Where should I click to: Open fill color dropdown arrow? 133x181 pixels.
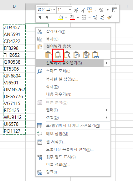coord(66,18)
